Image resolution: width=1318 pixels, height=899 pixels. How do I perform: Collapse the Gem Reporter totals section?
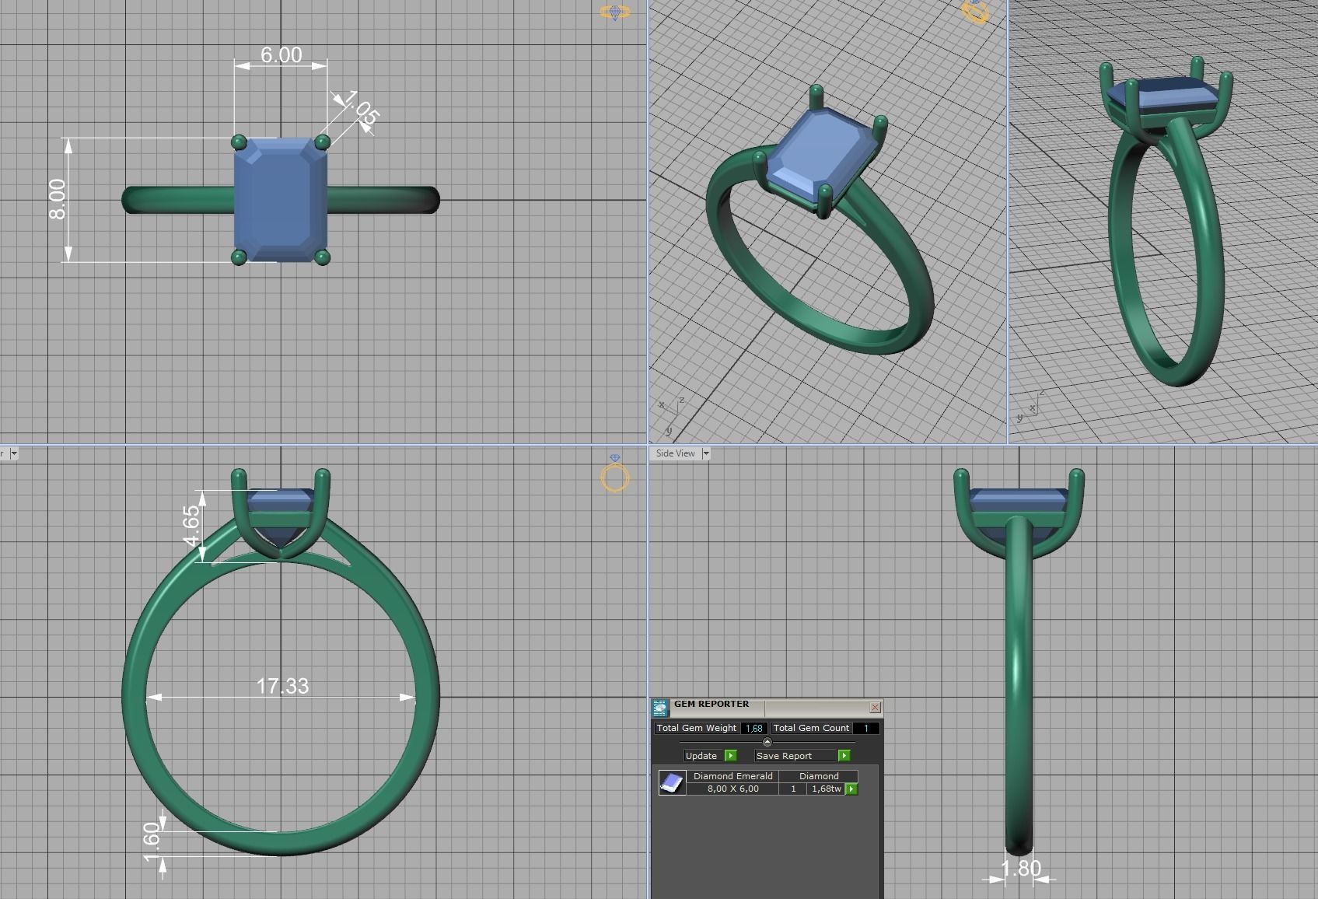click(x=767, y=742)
